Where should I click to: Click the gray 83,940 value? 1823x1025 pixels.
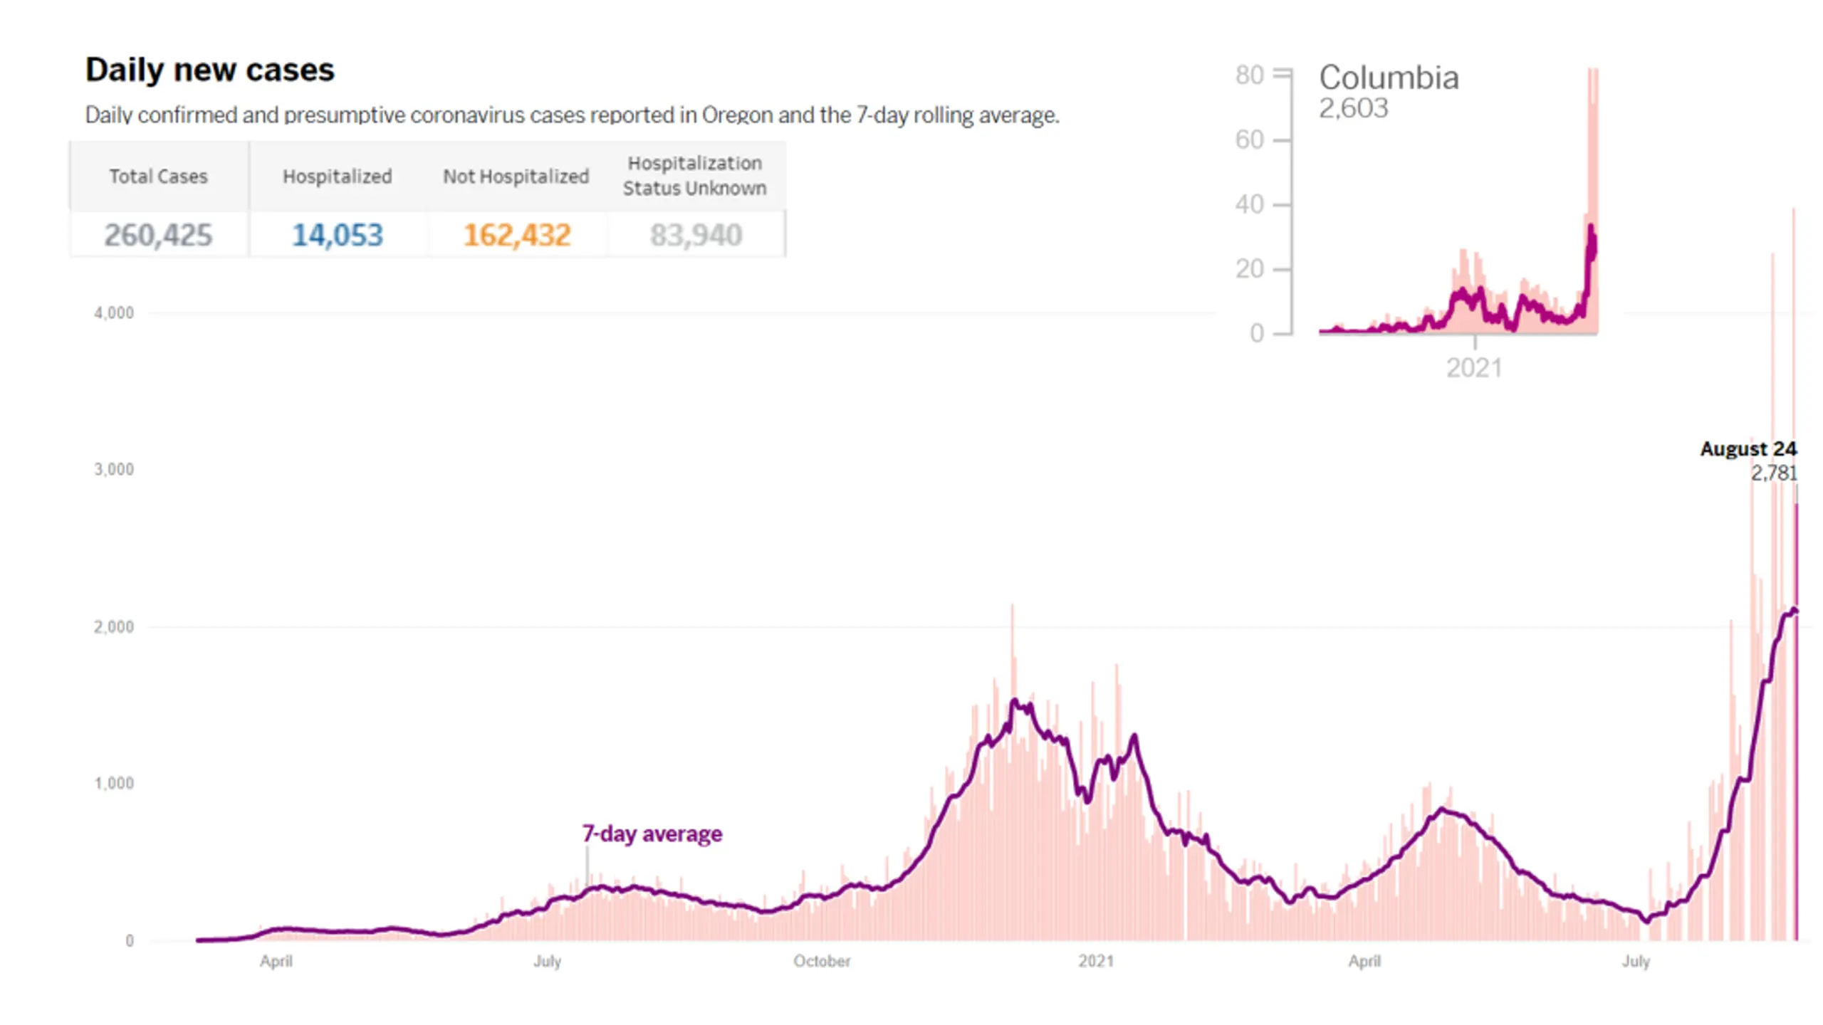point(696,235)
